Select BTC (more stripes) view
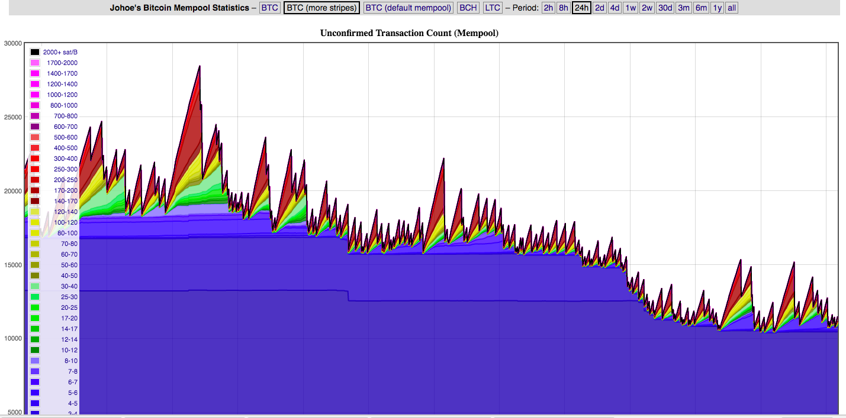 click(x=321, y=8)
